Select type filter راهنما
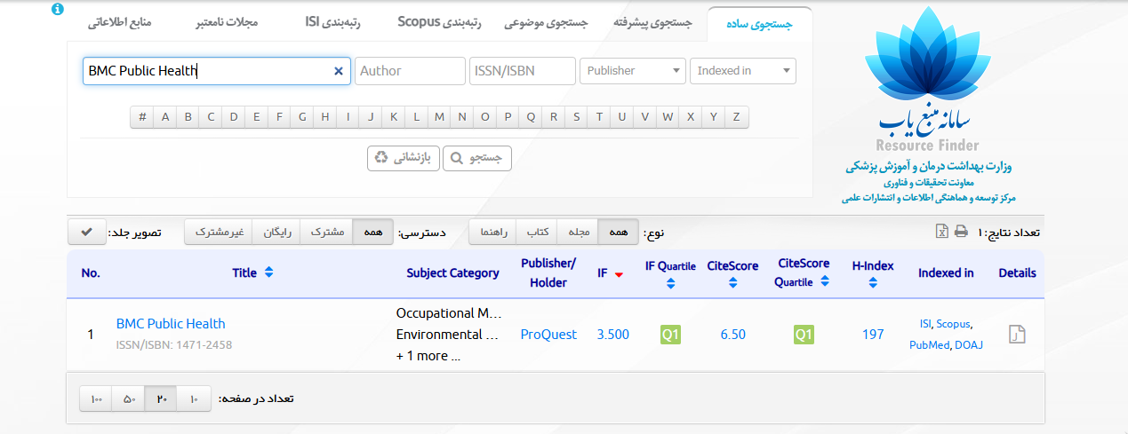This screenshot has height=434, width=1128. pos(492,232)
